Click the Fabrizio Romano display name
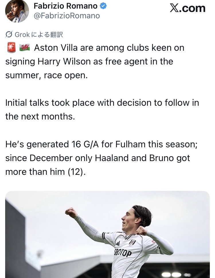The width and height of the screenshot is (215, 278). pos(65,6)
